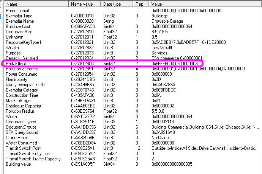
Task: Click the Transit Switch Point Rep value 12
Action: click(x=138, y=148)
